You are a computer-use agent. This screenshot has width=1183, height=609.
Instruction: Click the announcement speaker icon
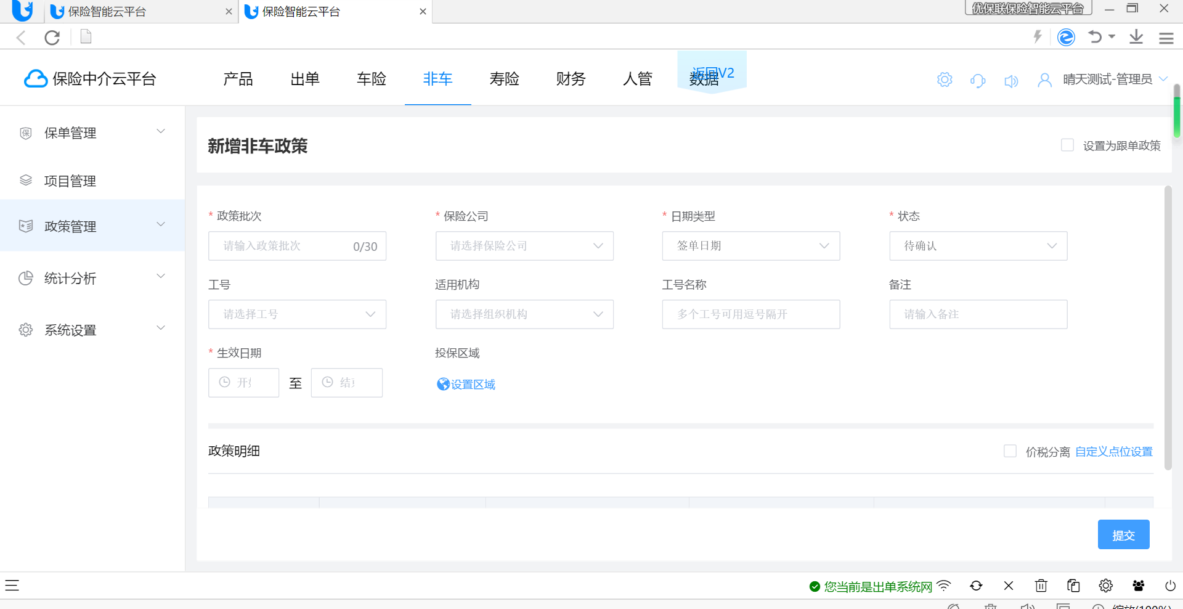[x=1011, y=81]
